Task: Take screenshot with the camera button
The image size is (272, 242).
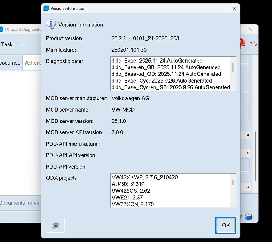Action: click(55, 225)
